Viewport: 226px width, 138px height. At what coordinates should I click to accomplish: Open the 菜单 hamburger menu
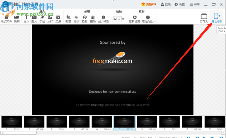coord(194,4)
